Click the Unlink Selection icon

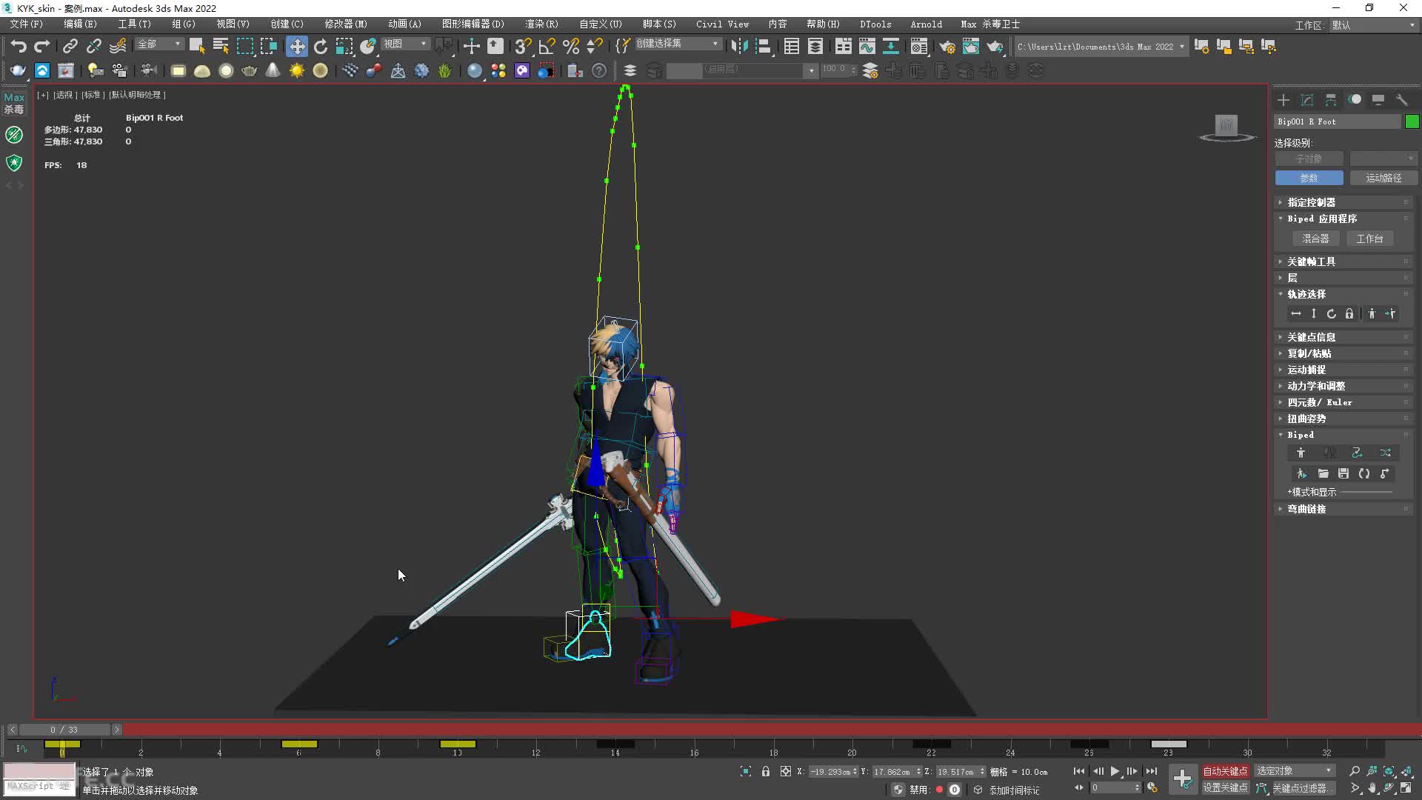click(x=93, y=46)
